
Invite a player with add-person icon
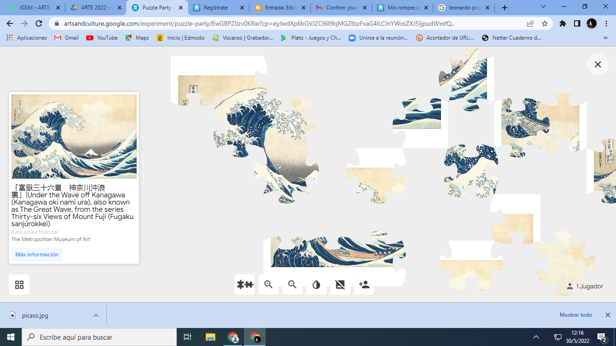364,284
